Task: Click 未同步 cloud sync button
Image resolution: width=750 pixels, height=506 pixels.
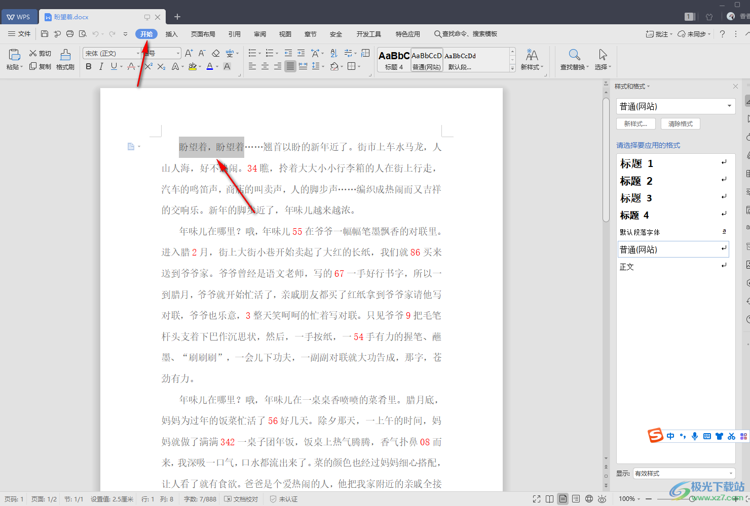Action: click(694, 34)
